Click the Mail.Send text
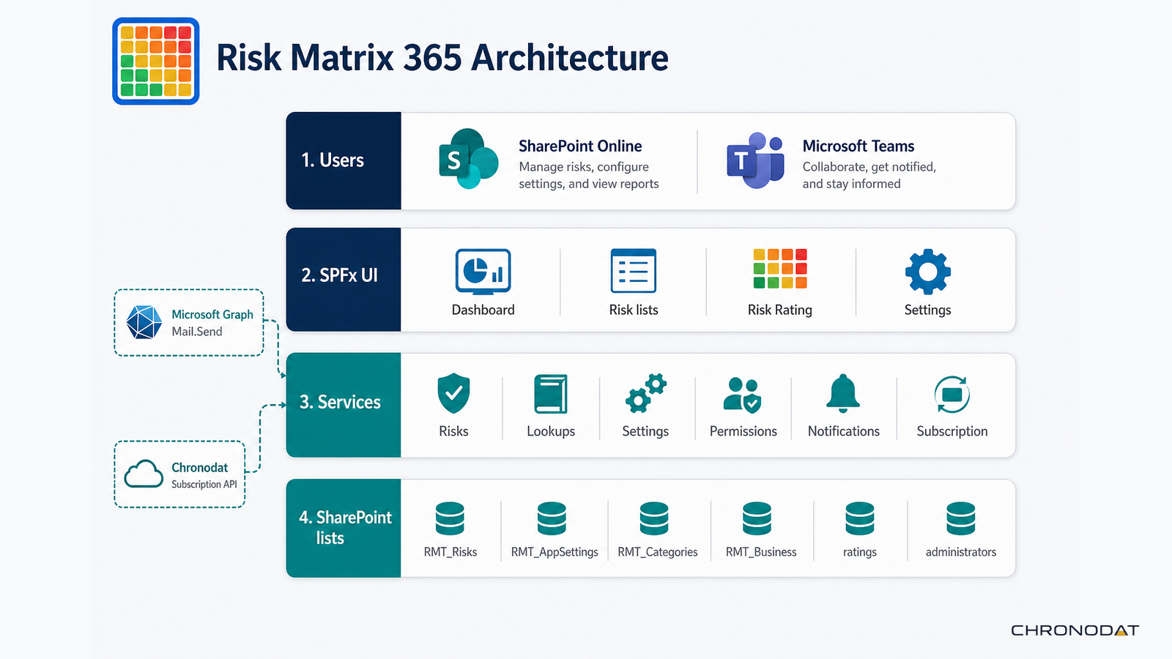Screen dimensions: 1172x659 [x=197, y=332]
